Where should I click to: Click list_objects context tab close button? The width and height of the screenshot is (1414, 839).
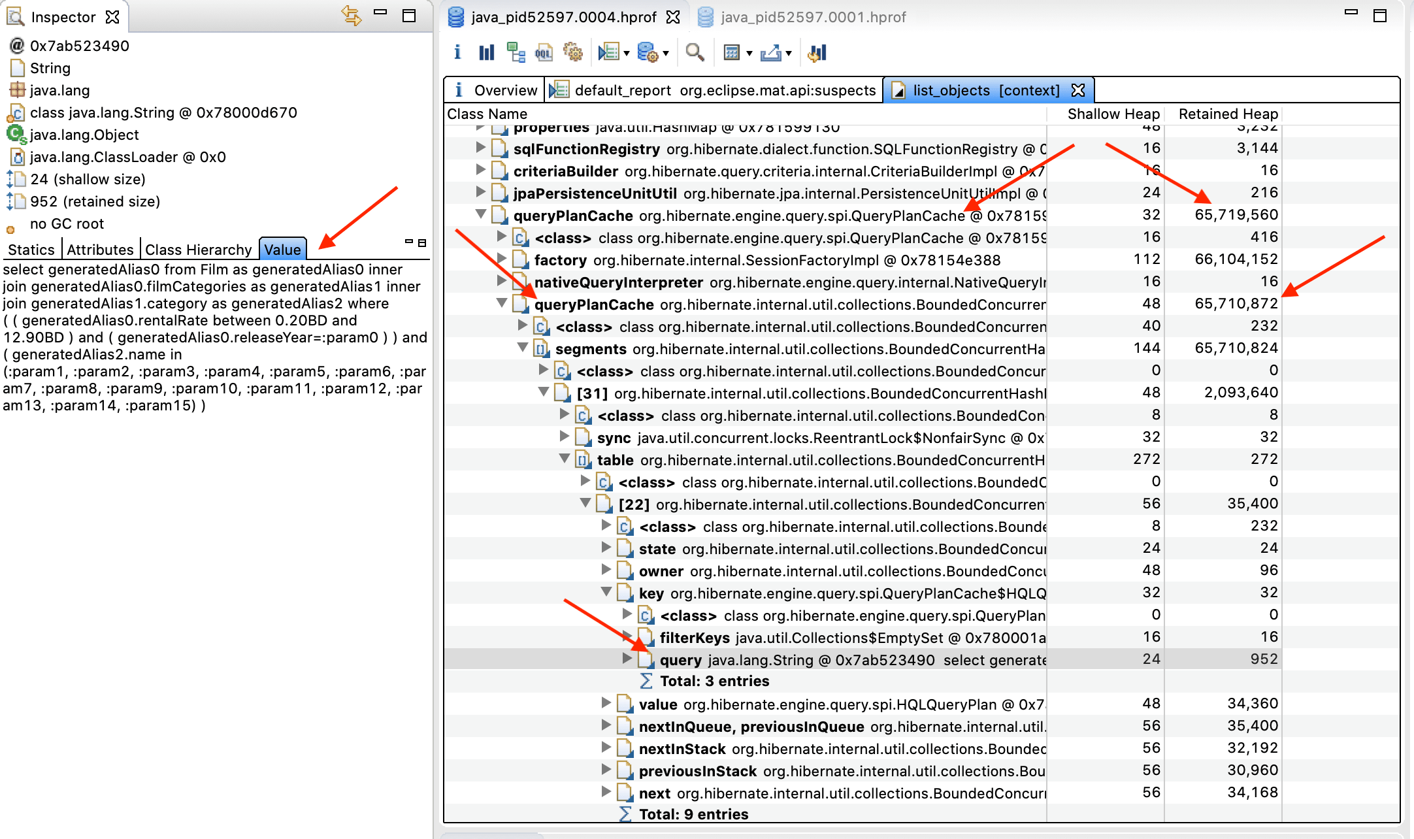tap(1079, 90)
